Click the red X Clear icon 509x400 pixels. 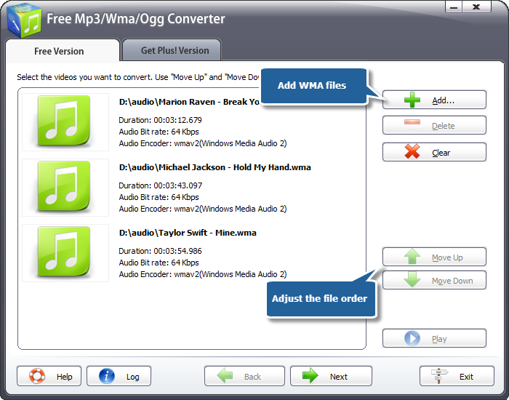coord(412,152)
